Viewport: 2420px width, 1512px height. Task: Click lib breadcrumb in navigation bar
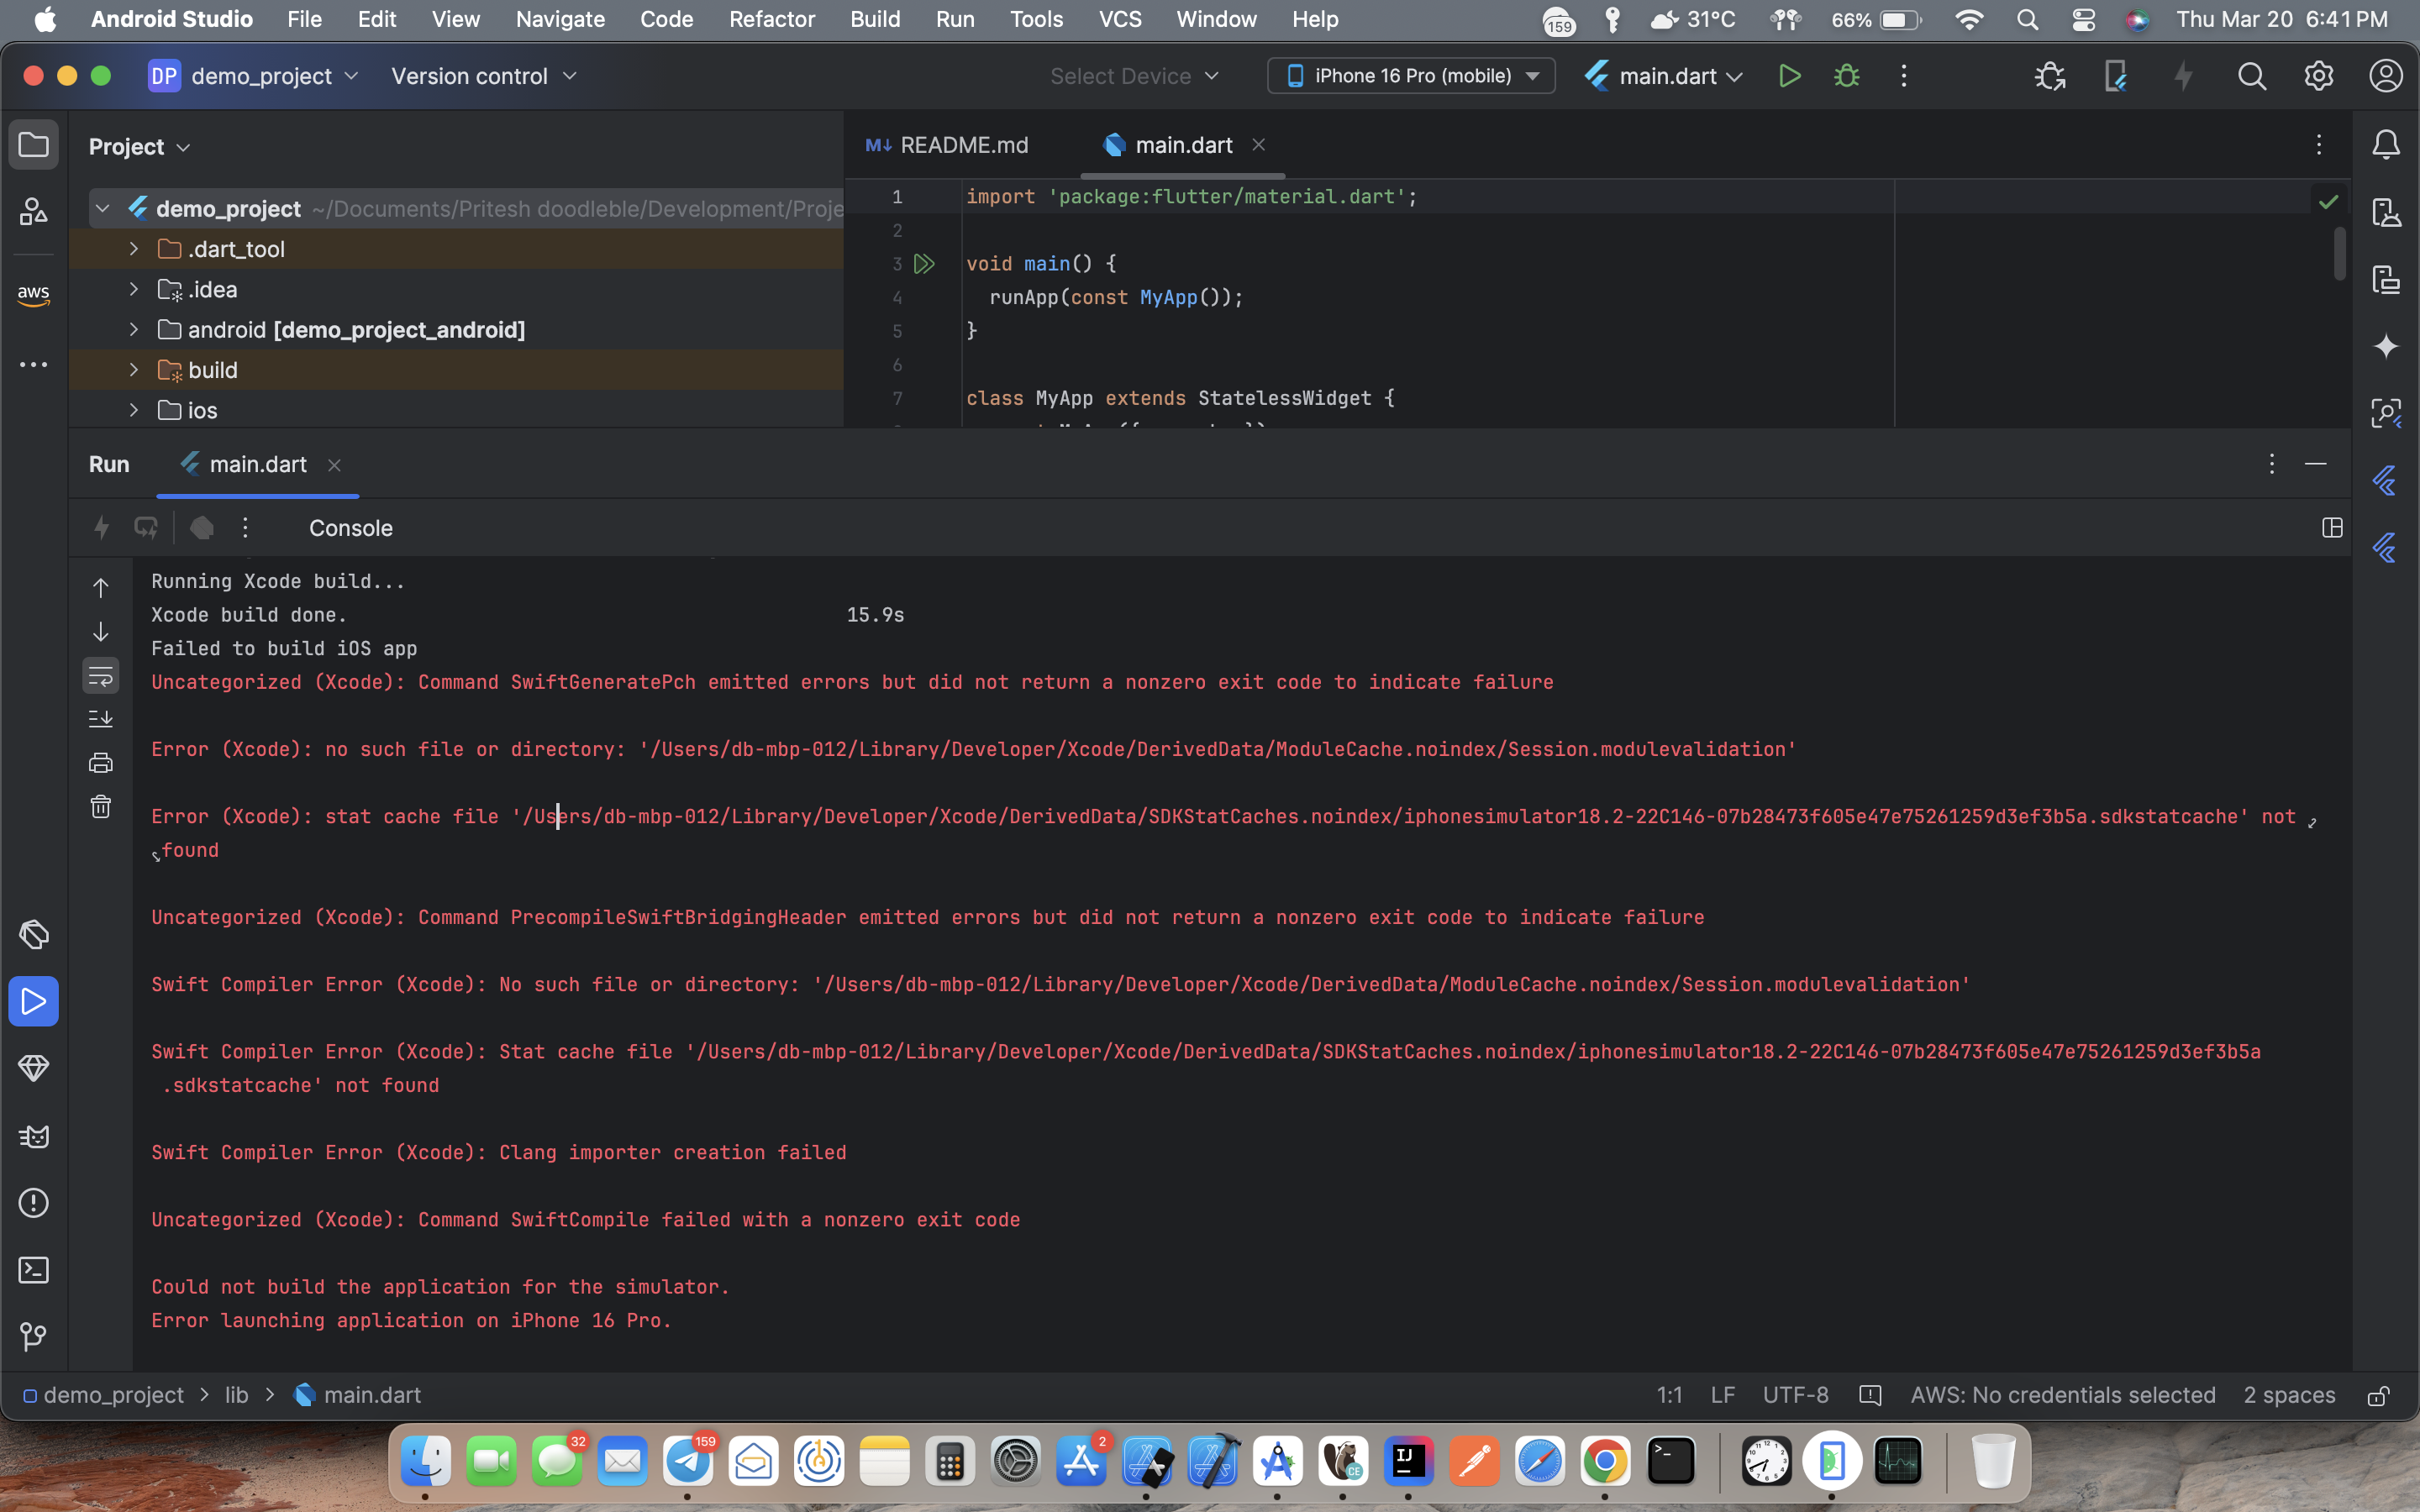tap(237, 1395)
